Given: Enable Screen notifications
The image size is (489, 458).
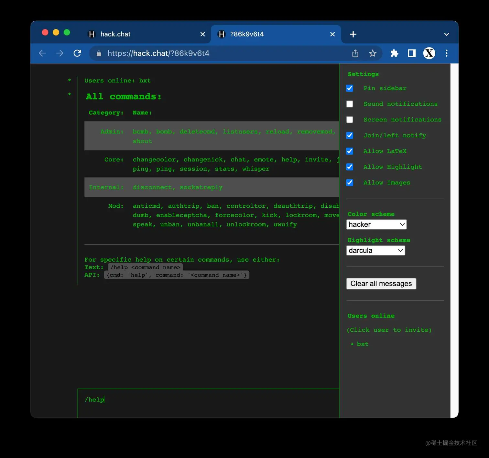Looking at the screenshot, I should (x=350, y=120).
